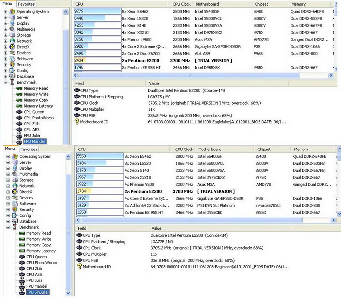Select 2x Athlon64 X2 Black row
The height and width of the screenshot is (299, 341).
coord(205,205)
